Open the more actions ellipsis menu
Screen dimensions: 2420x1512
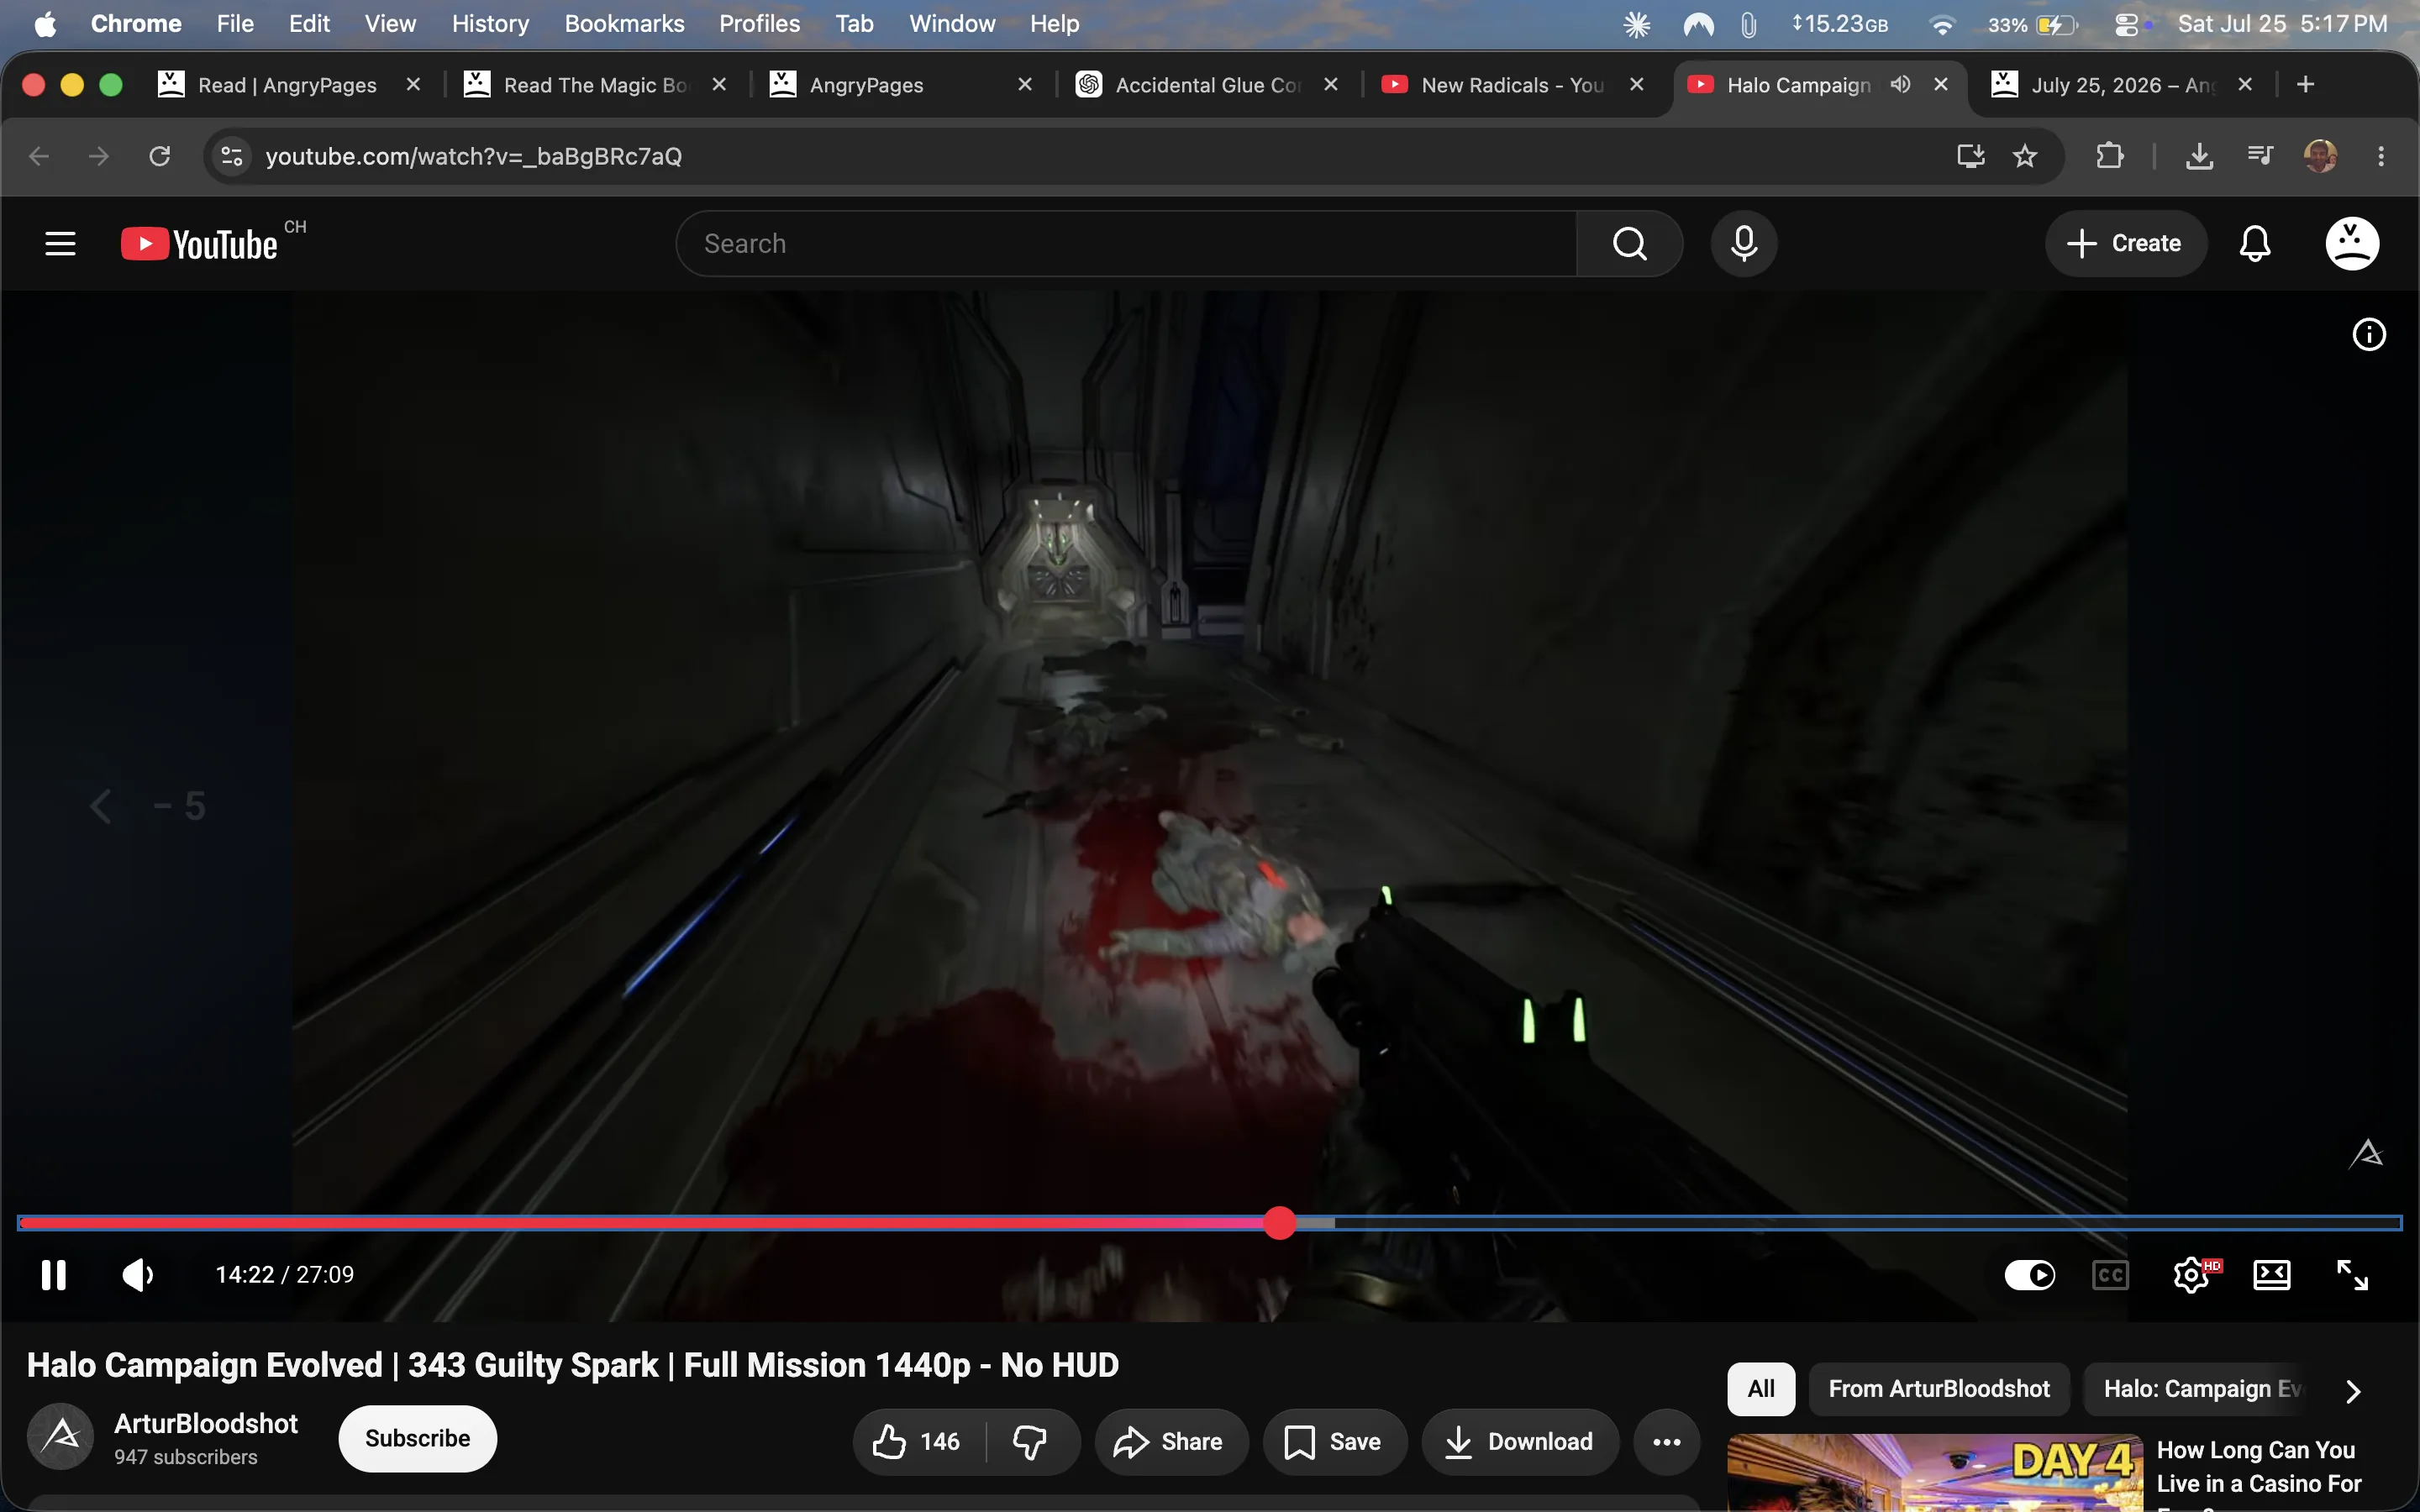pyautogui.click(x=1666, y=1441)
